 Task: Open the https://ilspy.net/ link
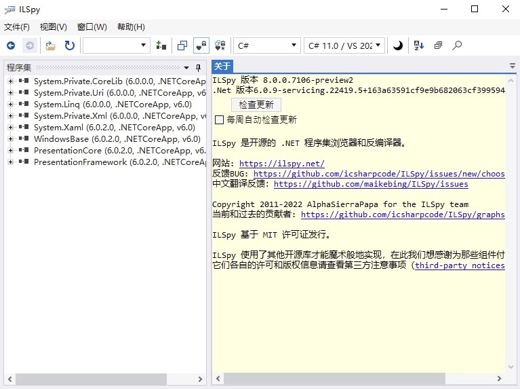coord(282,164)
